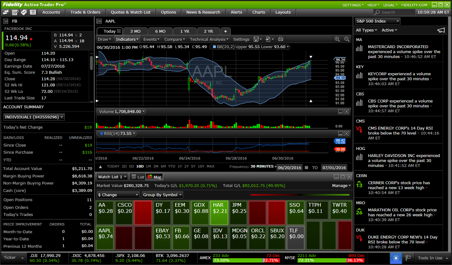The width and height of the screenshot is (452, 265).
Task: Select the 10D time range
Action: pos(140,167)
